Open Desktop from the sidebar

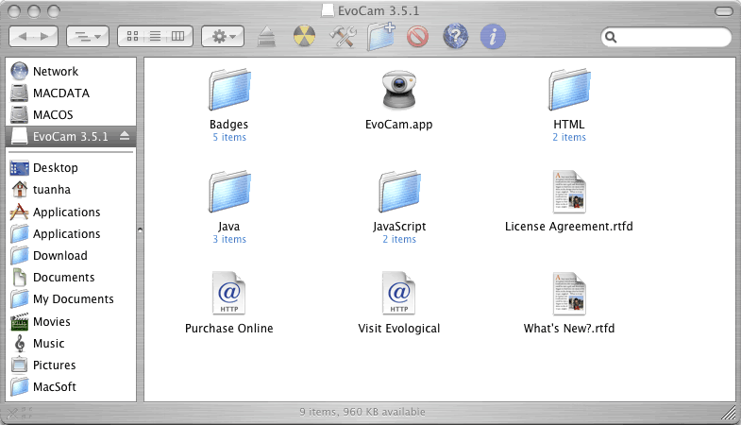click(x=71, y=168)
